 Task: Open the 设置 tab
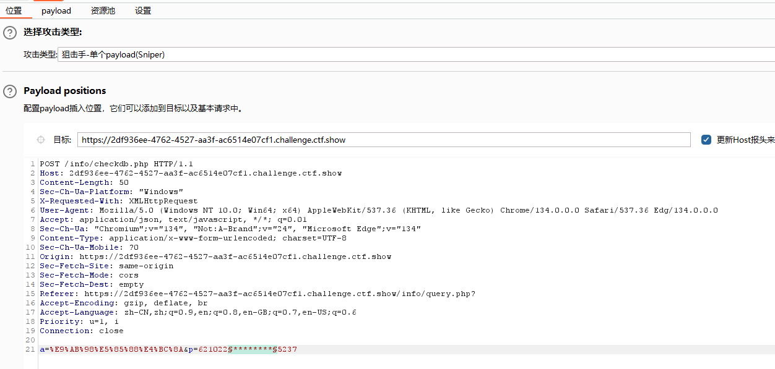click(x=143, y=11)
